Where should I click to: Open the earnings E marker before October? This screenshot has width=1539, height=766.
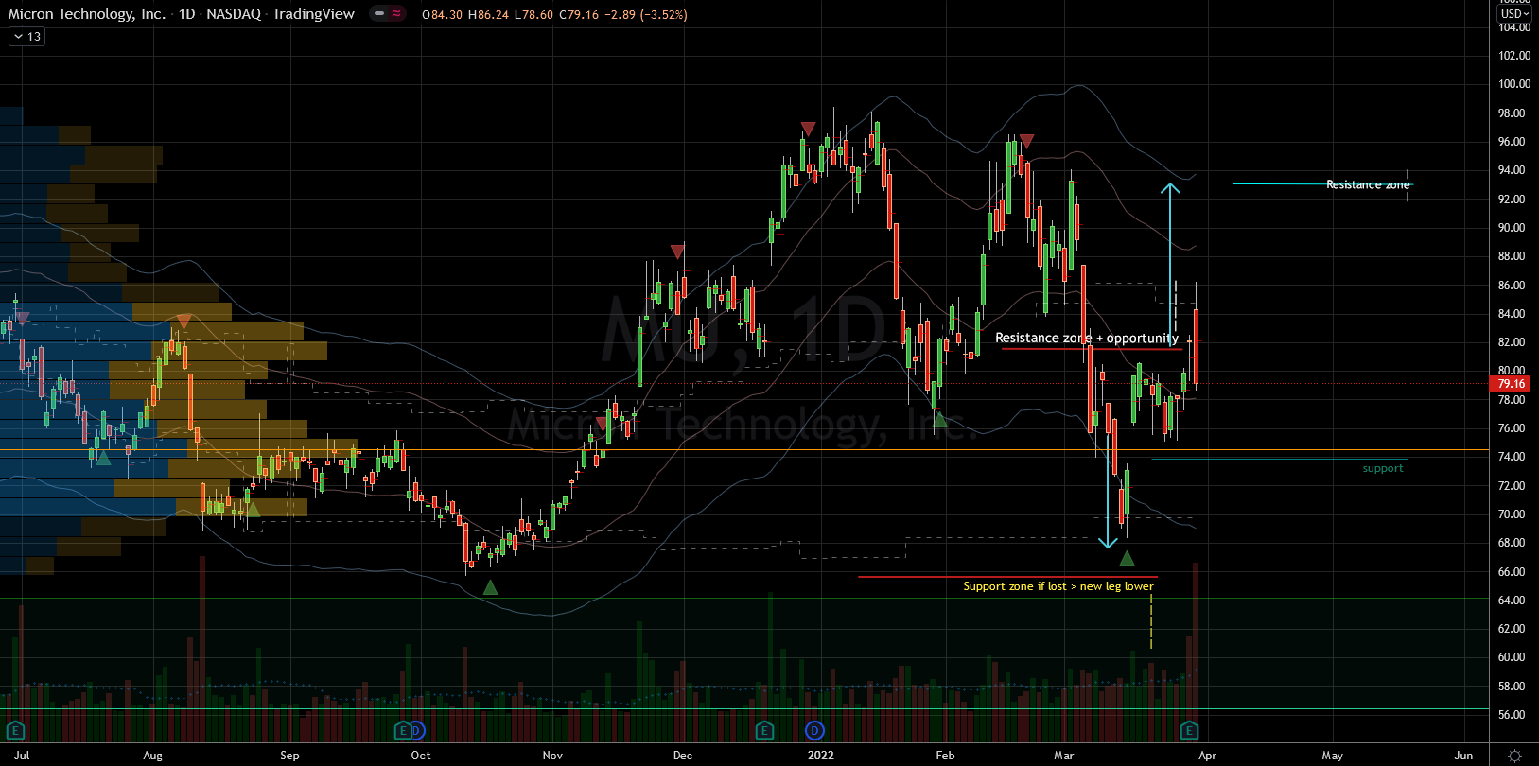(x=404, y=730)
